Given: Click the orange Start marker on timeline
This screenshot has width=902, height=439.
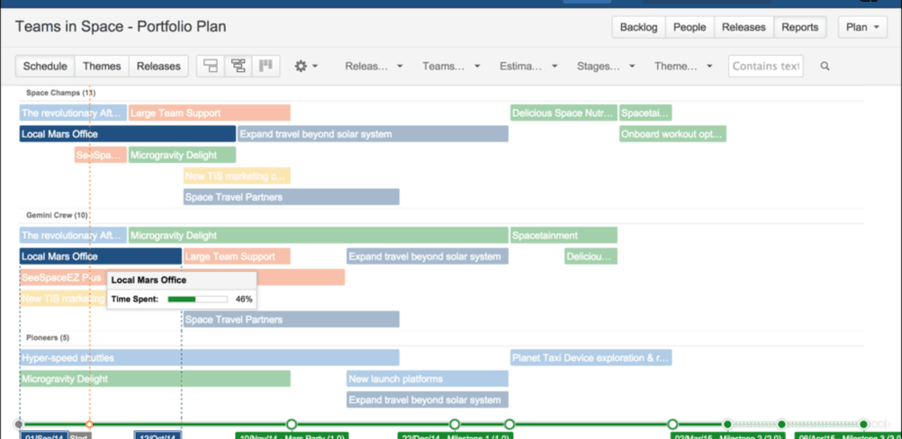Looking at the screenshot, I should coord(89,424).
